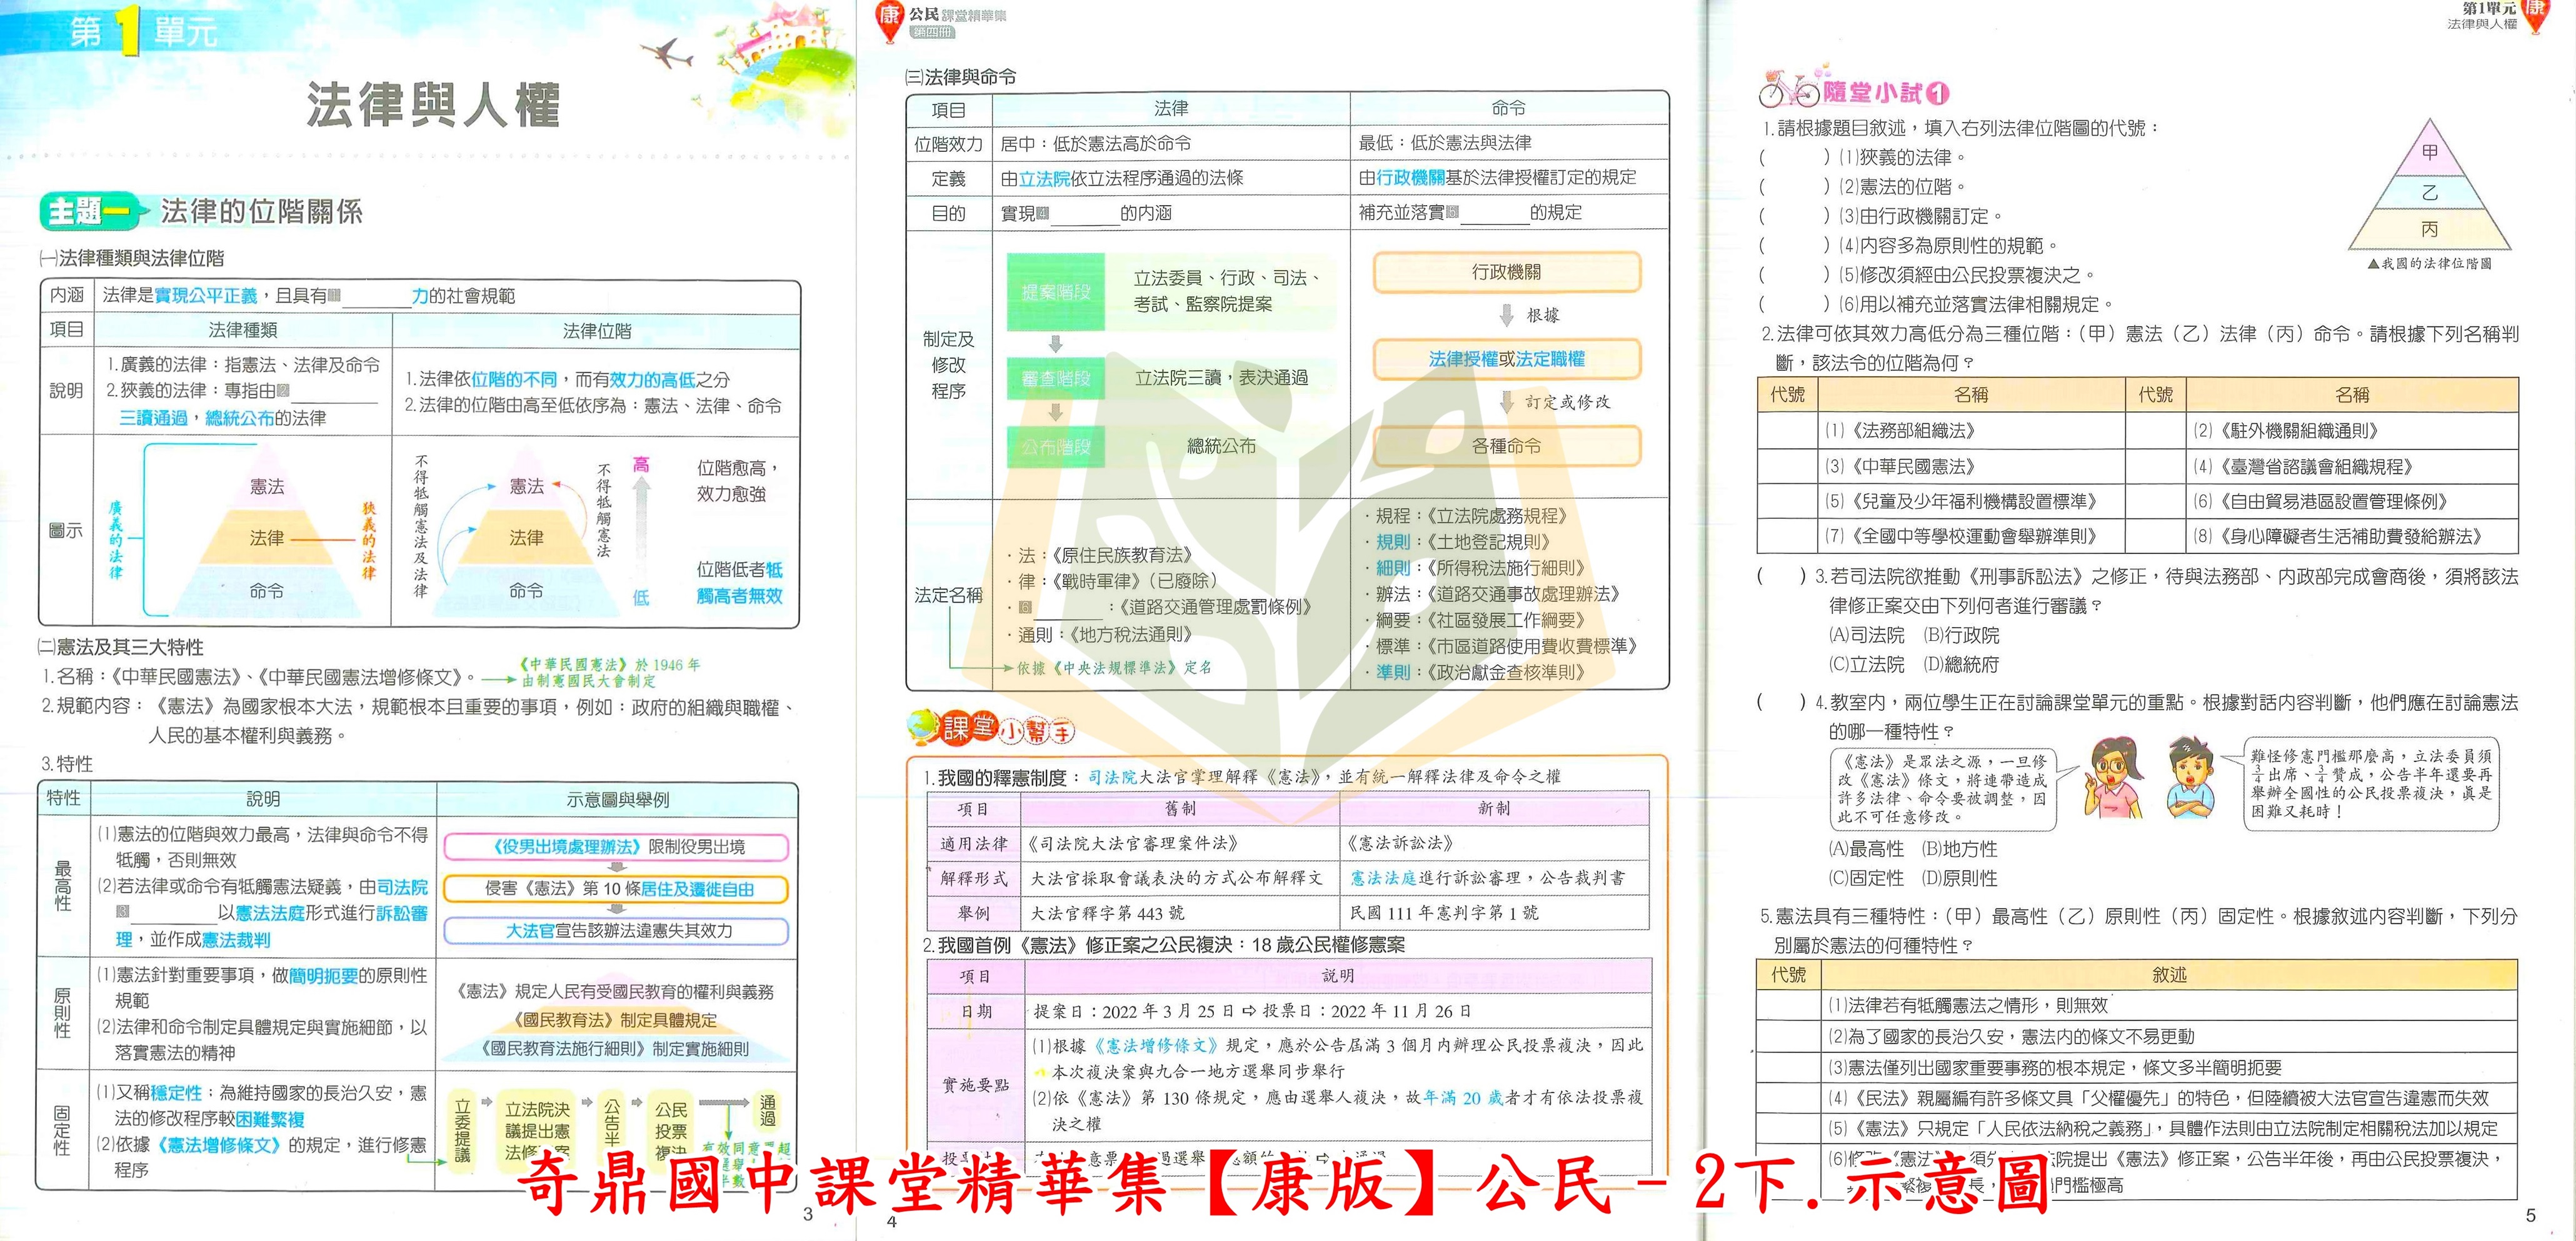This screenshot has height=1241, width=2576.
Task: Select option (A)最高性
Action: point(1866,849)
